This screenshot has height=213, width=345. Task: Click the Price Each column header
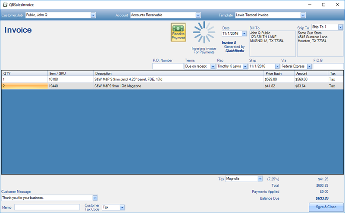(279, 73)
